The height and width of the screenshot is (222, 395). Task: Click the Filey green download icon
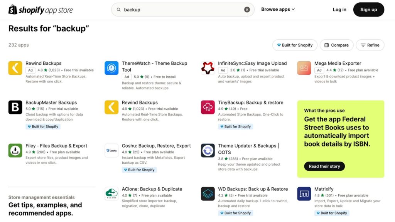15,150
